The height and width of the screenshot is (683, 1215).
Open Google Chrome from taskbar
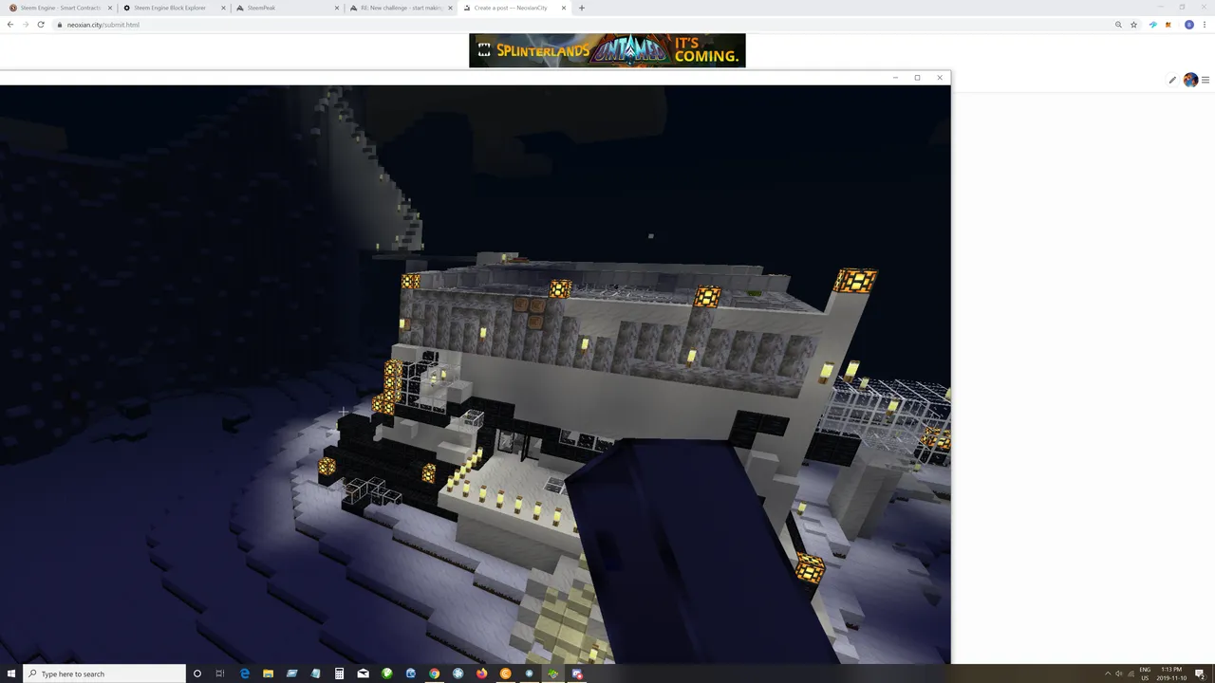coord(434,674)
